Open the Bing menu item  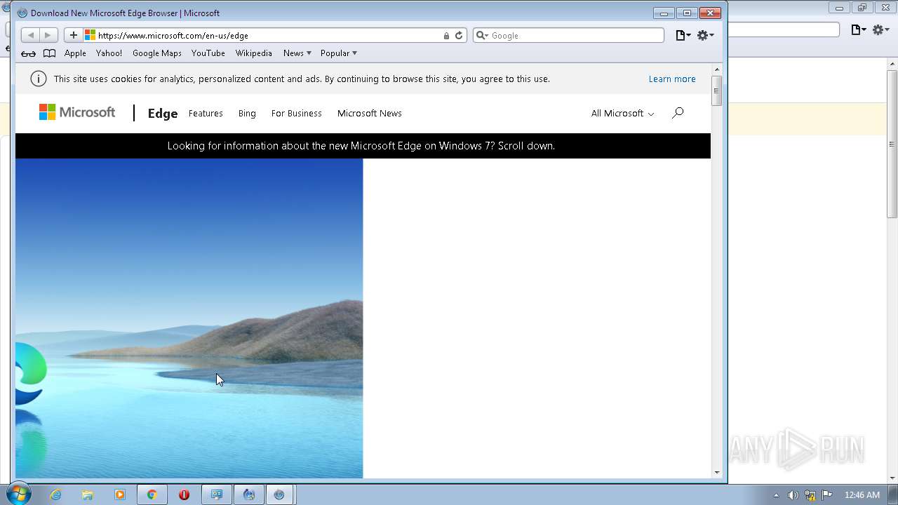tap(247, 113)
